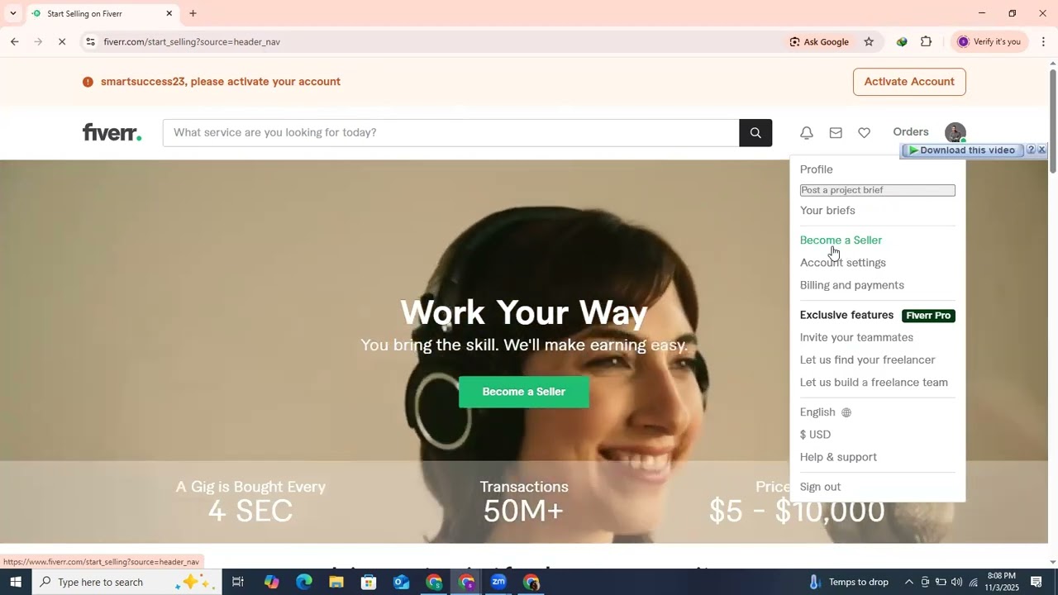Click the globe icon next to English
Viewport: 1058px width, 595px height.
846,412
